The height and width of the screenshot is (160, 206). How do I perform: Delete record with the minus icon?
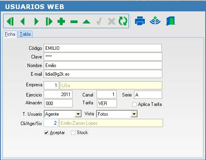point(74,22)
